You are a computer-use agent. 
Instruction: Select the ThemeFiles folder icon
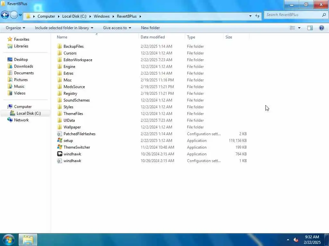pyautogui.click(x=59, y=114)
